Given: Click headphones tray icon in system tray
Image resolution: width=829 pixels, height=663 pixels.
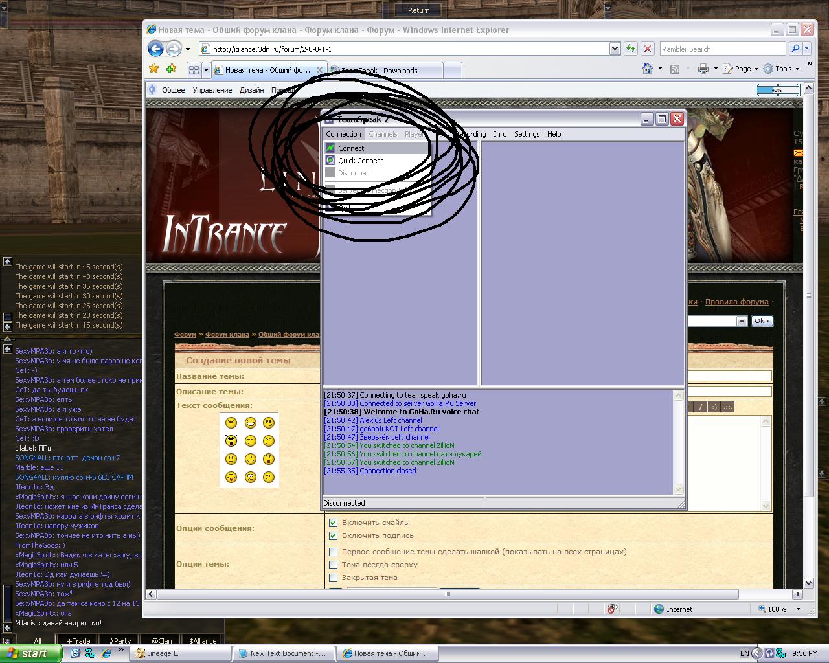Looking at the screenshot, I should (769, 653).
